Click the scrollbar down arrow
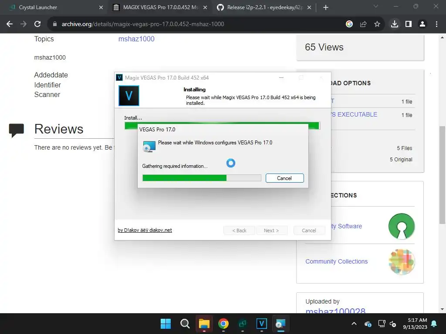 click(x=443, y=309)
